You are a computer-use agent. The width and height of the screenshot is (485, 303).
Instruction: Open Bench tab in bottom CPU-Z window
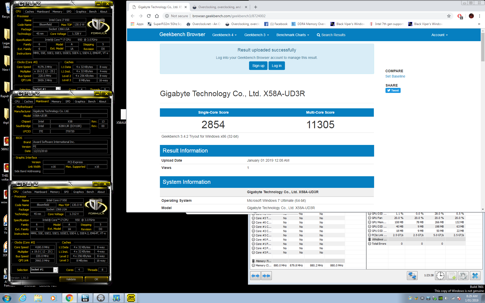pyautogui.click(x=90, y=192)
